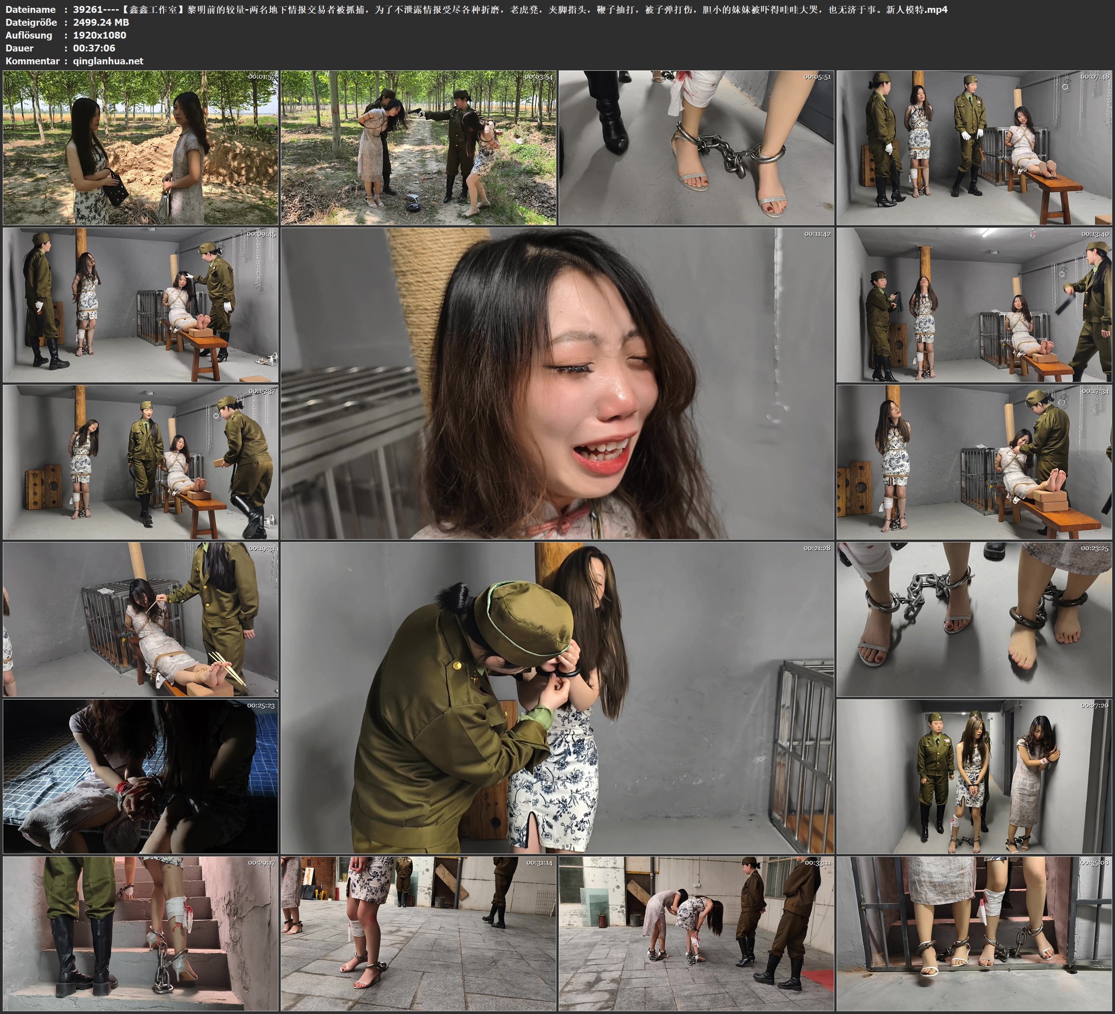
Task: Click the qinglanhua.net comment text
Action: pyautogui.click(x=108, y=61)
